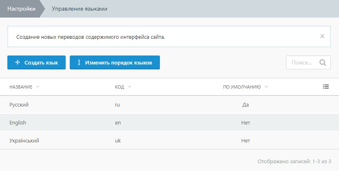Viewport: 339px width, 171px height.
Task: Click the uk code cell
Action: [x=118, y=140]
